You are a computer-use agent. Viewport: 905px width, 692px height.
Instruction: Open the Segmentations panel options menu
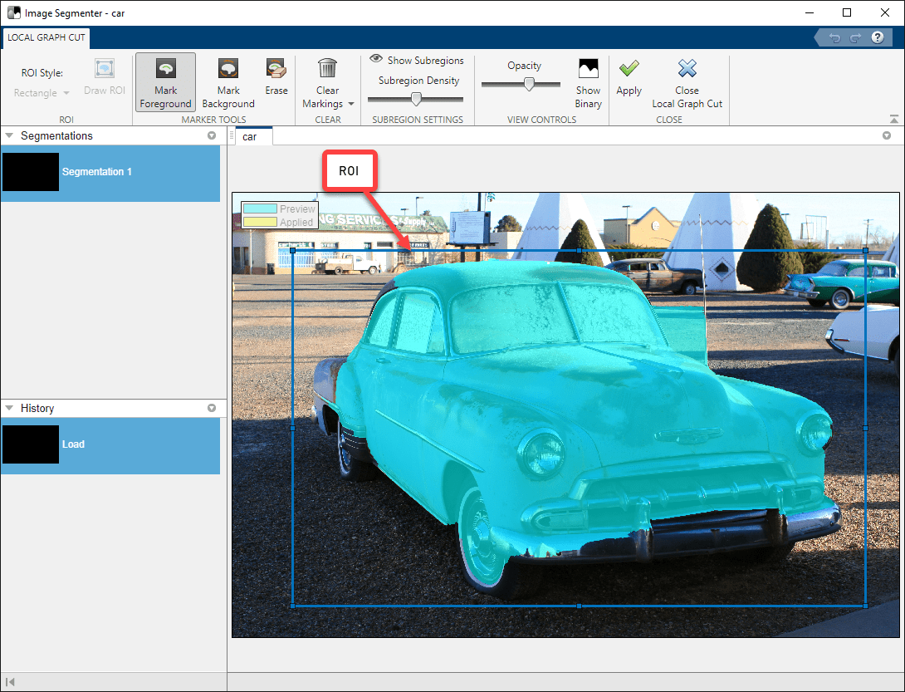212,135
